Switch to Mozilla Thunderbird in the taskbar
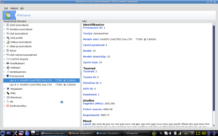This screenshot has height=136, width=218. coord(109,133)
